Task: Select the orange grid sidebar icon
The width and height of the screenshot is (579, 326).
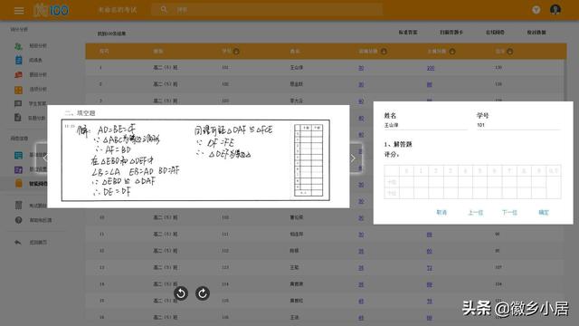Action: pyautogui.click(x=18, y=90)
